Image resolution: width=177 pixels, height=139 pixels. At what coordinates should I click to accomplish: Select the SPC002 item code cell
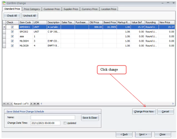point(26,32)
